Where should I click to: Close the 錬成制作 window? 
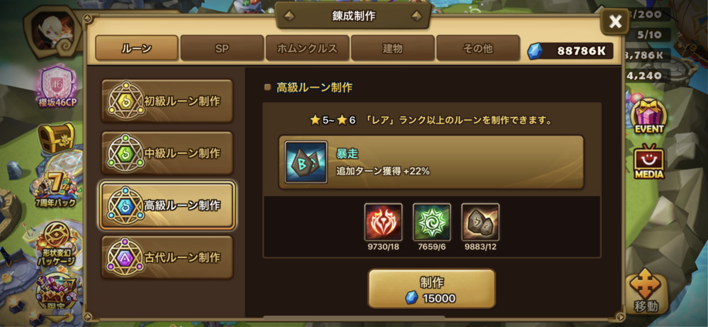click(x=615, y=21)
